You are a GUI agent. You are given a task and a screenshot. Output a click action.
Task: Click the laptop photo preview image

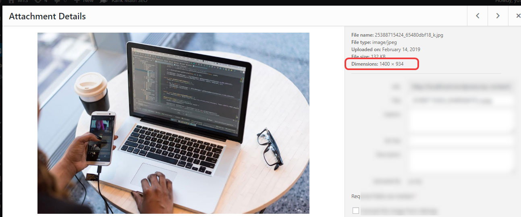point(173,123)
